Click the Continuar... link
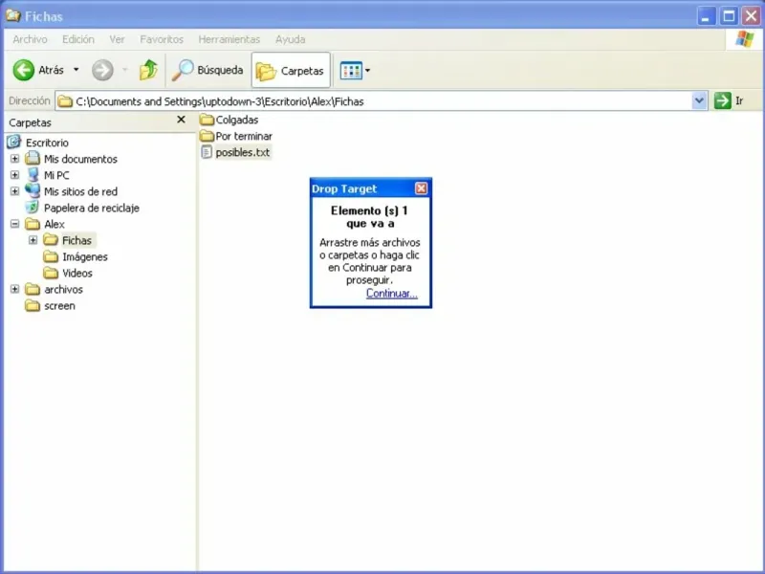The image size is (765, 574). tap(392, 293)
